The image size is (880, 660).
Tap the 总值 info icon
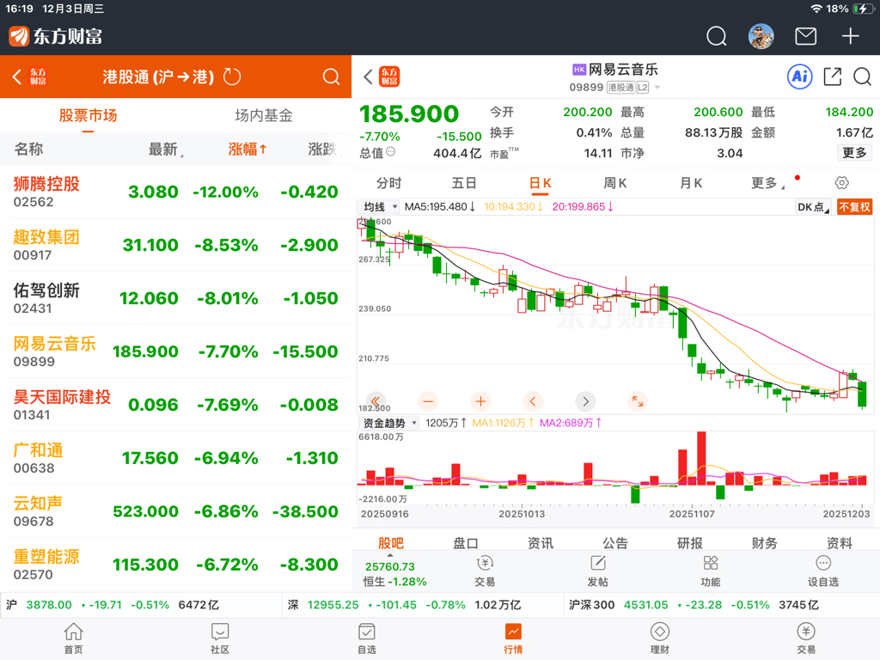coord(391,152)
